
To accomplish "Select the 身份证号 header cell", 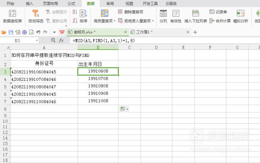I will tap(44, 64).
